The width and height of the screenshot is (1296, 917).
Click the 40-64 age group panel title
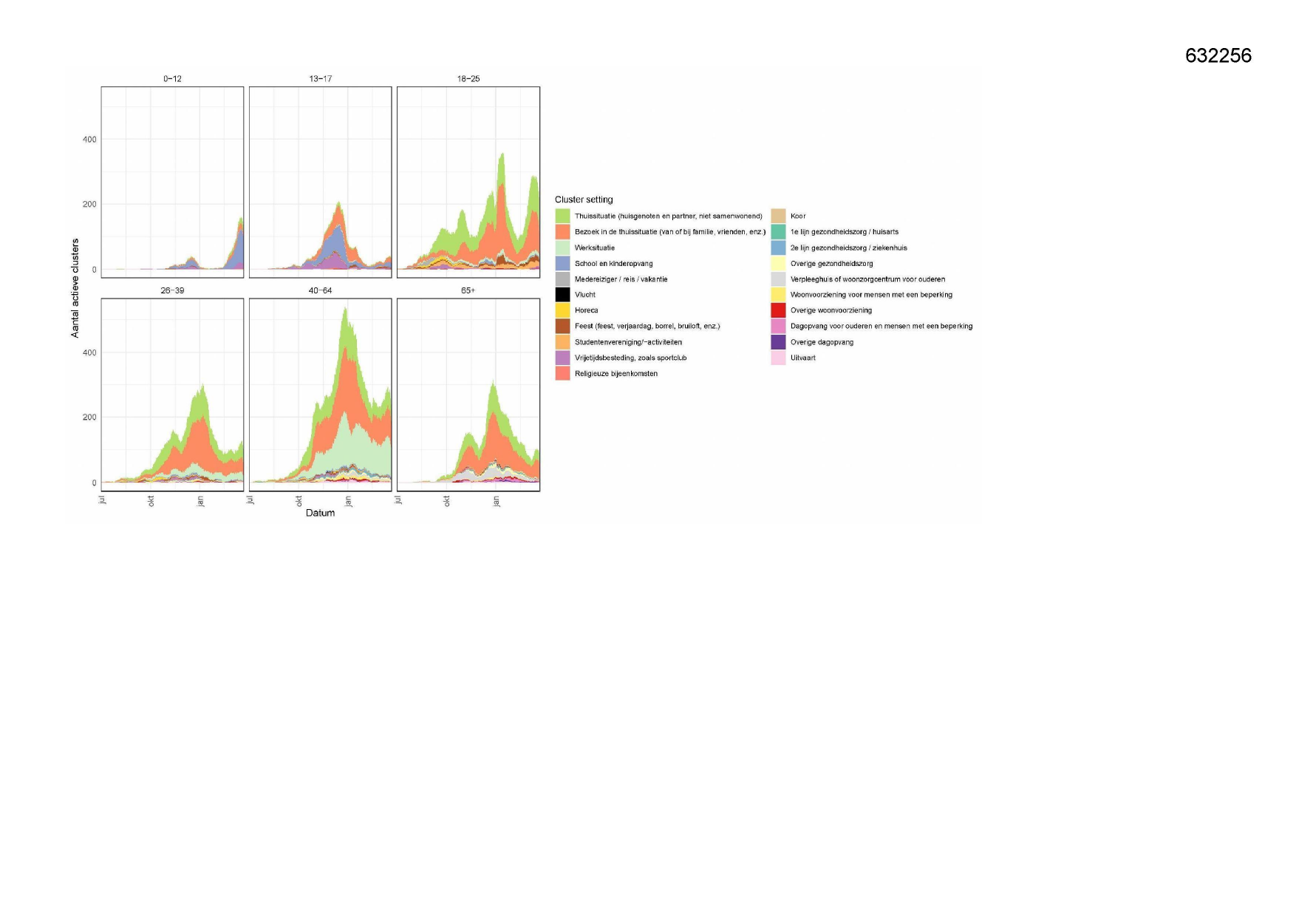click(x=320, y=290)
